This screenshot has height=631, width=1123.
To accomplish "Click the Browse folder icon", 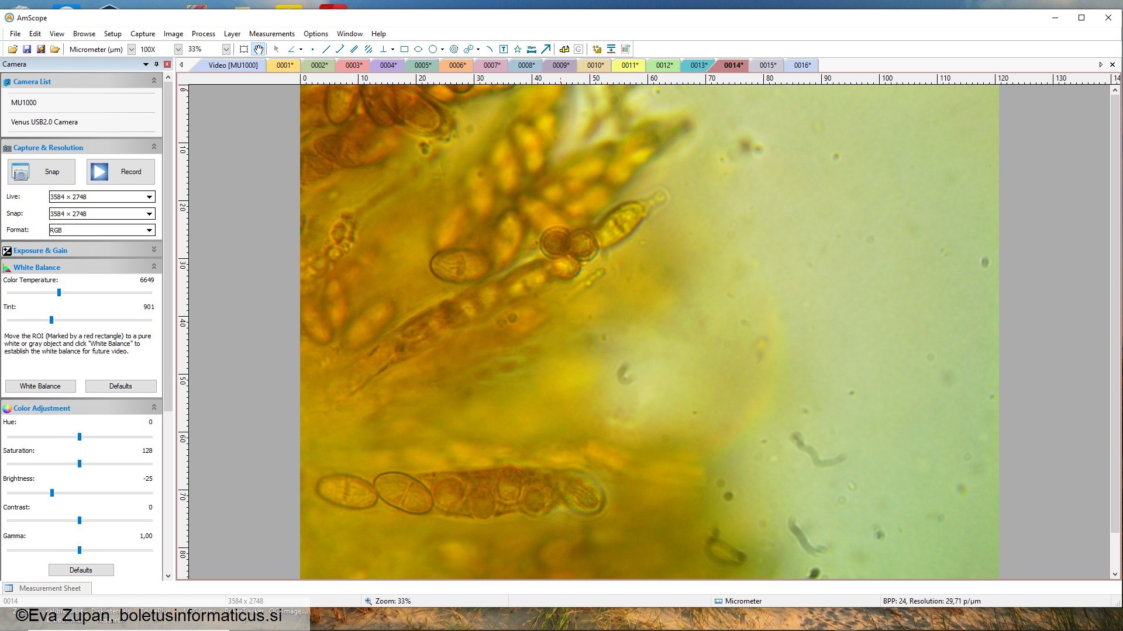I will [x=55, y=49].
